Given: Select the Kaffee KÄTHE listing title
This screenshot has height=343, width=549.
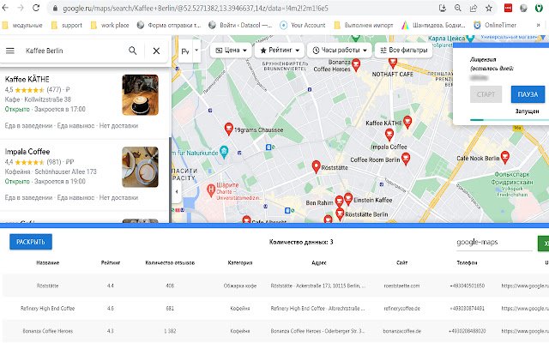Looking at the screenshot, I should click(27, 79).
